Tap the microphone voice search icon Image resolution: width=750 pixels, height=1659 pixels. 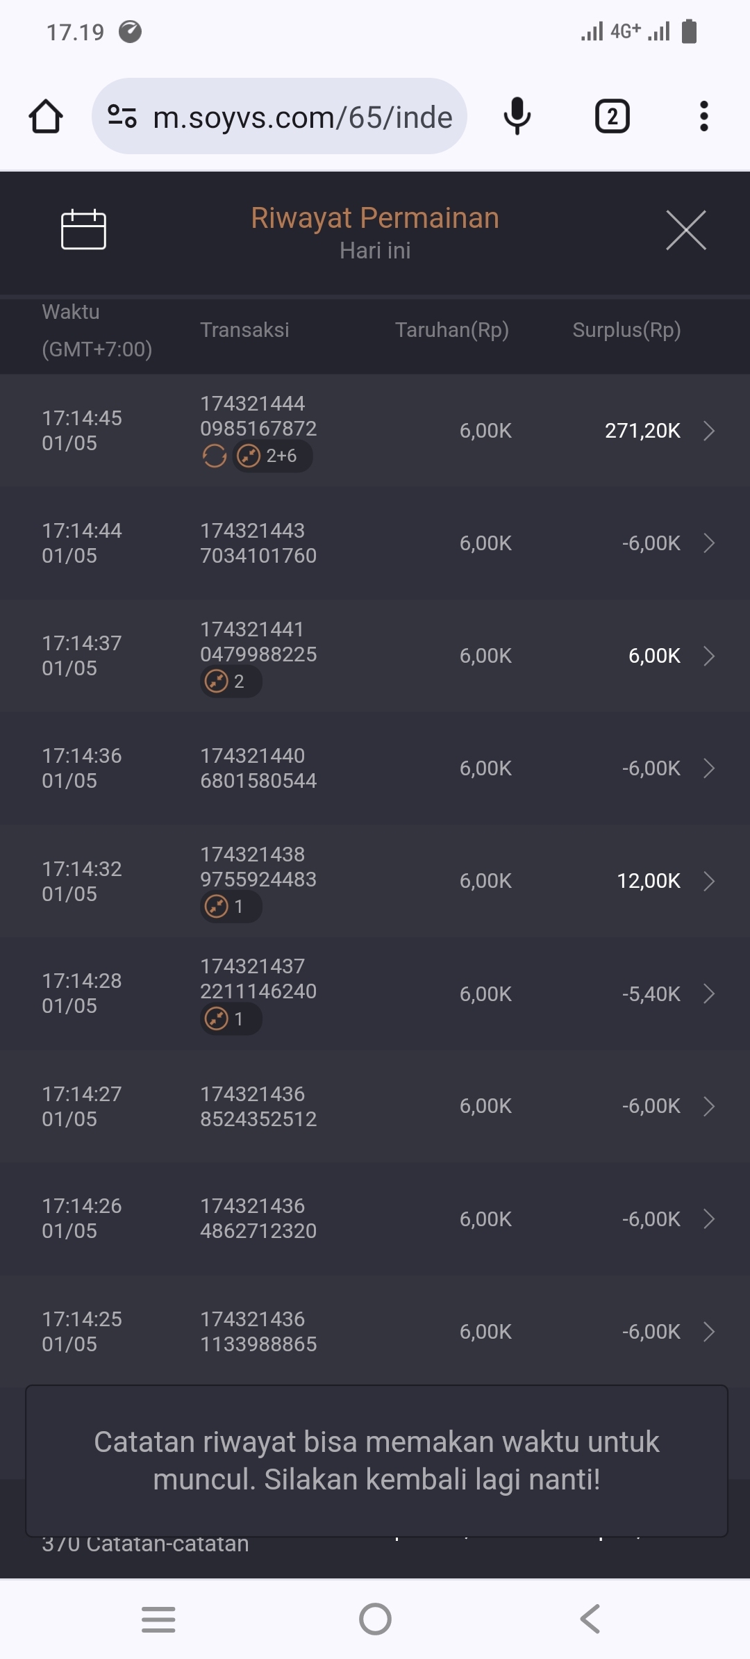tap(517, 116)
